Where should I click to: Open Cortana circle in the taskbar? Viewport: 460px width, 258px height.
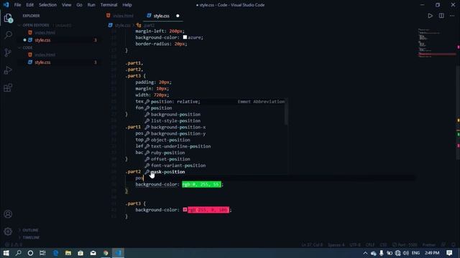[x=30, y=253]
